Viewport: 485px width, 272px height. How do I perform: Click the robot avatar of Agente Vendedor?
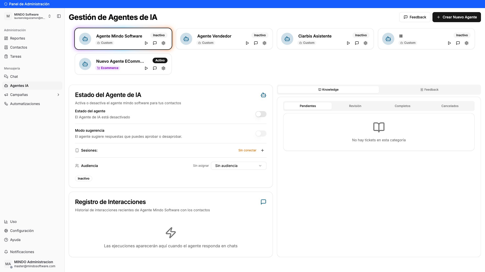186,39
